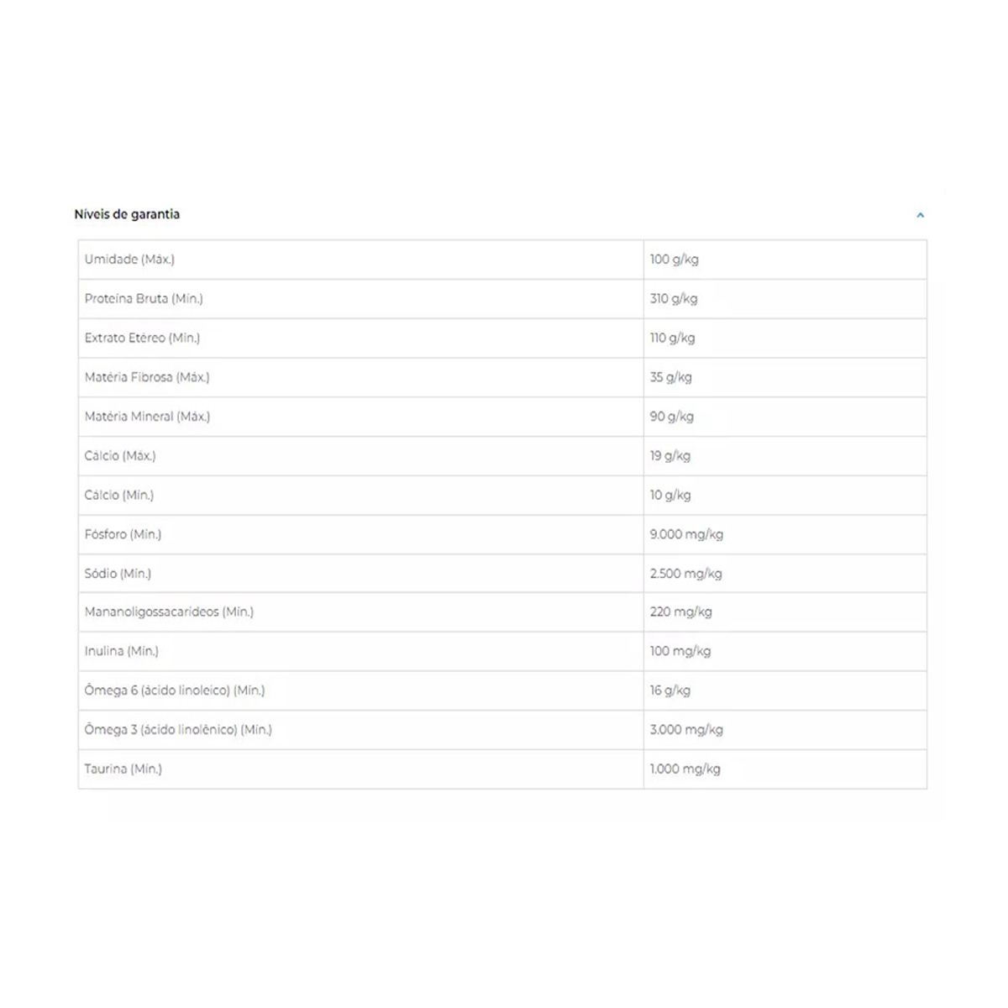Select the Ômega 3 (ácido linolênico) label
The image size is (1008, 1008).
pyautogui.click(x=178, y=730)
